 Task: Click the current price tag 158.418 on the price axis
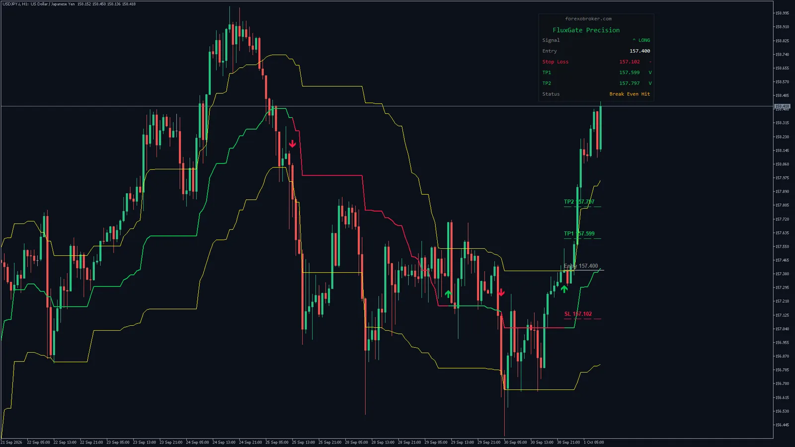click(782, 106)
